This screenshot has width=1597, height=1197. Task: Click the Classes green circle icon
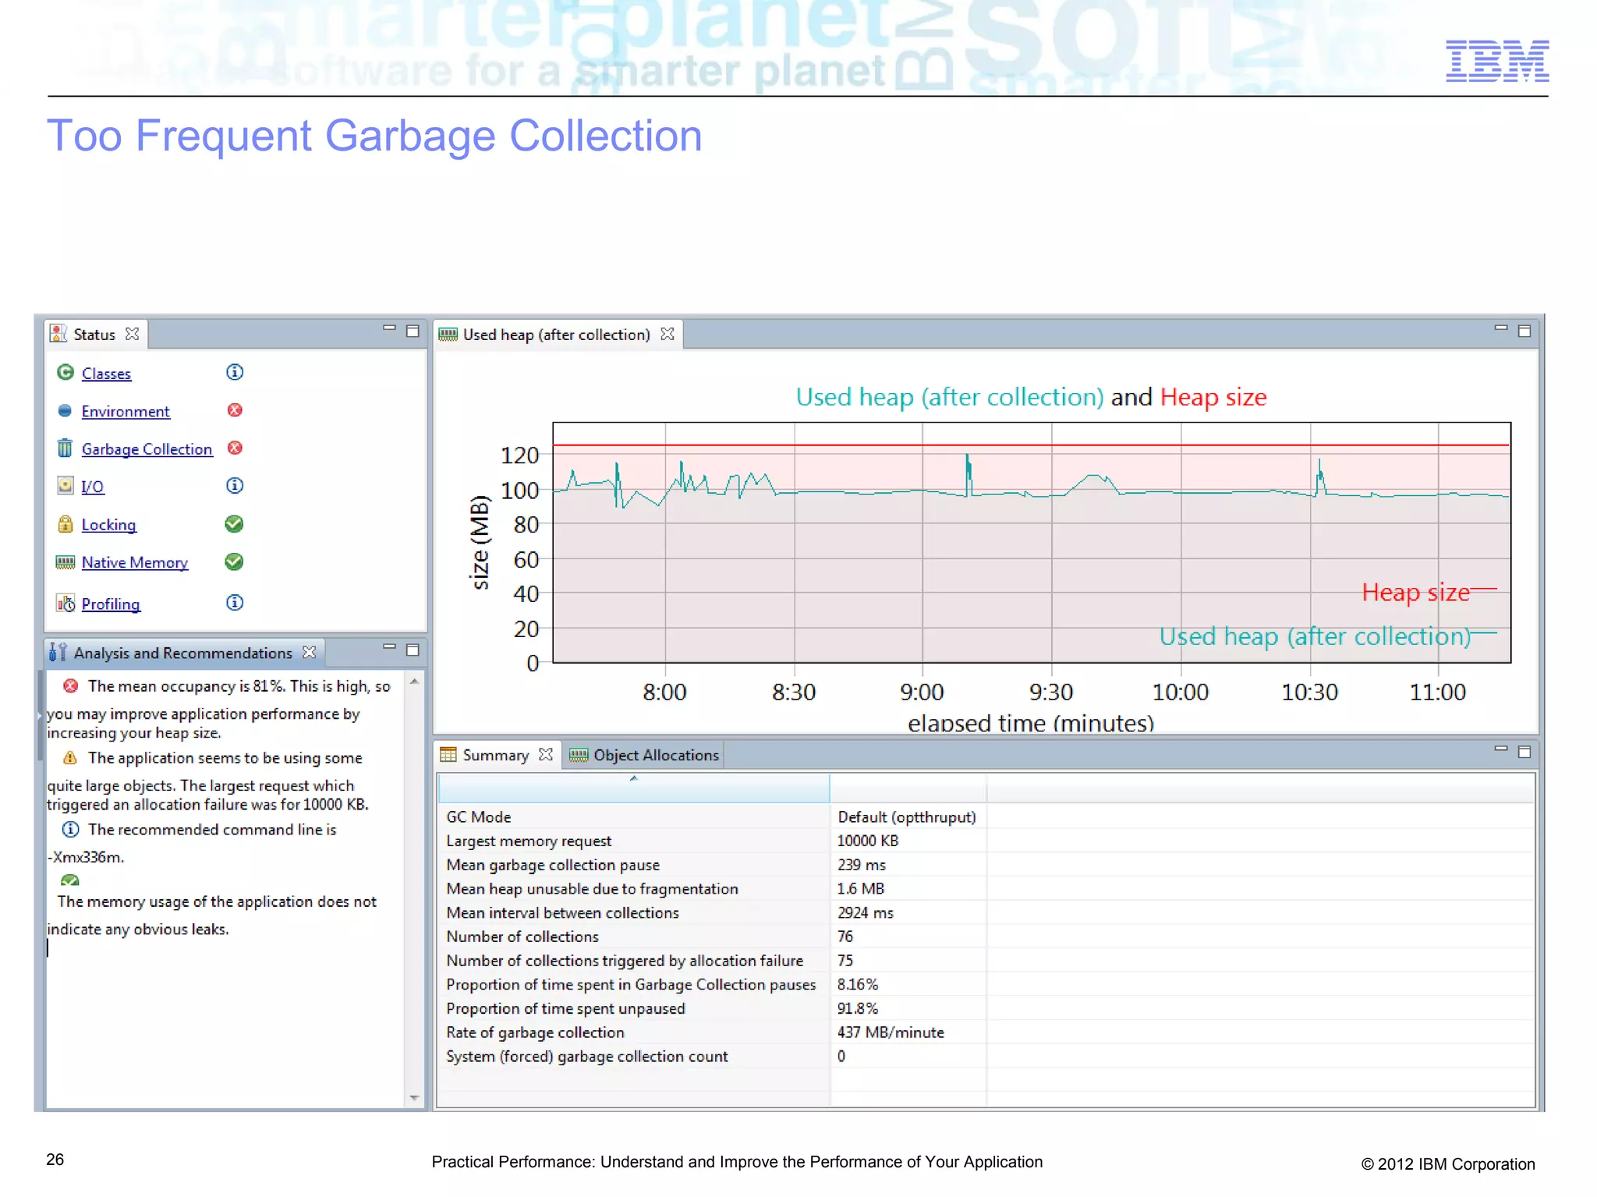[66, 373]
